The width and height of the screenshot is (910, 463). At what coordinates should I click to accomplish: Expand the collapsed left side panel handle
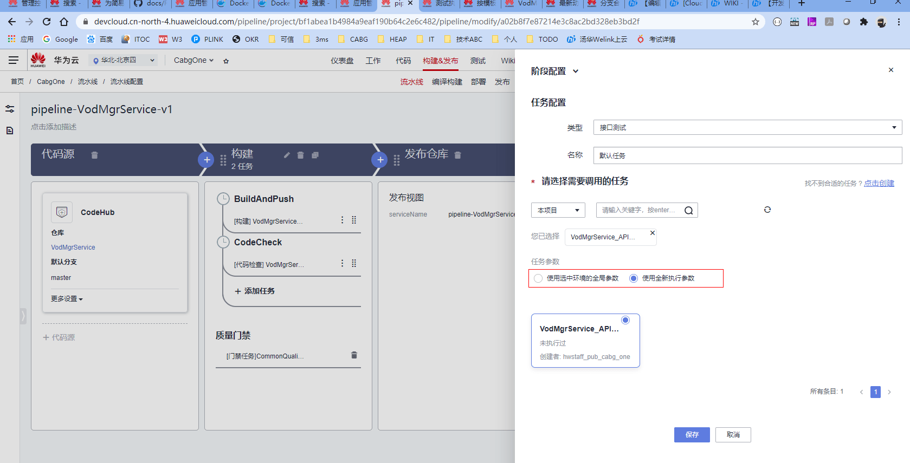click(23, 316)
